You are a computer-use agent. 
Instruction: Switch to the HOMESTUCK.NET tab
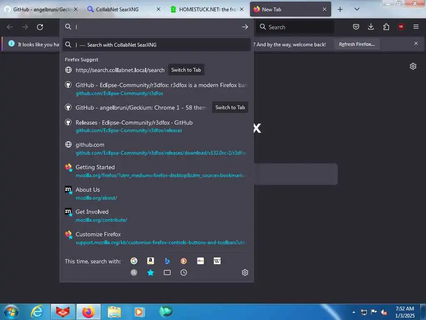click(x=207, y=10)
